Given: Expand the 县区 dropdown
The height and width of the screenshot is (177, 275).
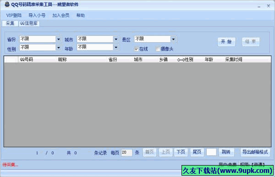Looking at the screenshot, I should point(173,39).
